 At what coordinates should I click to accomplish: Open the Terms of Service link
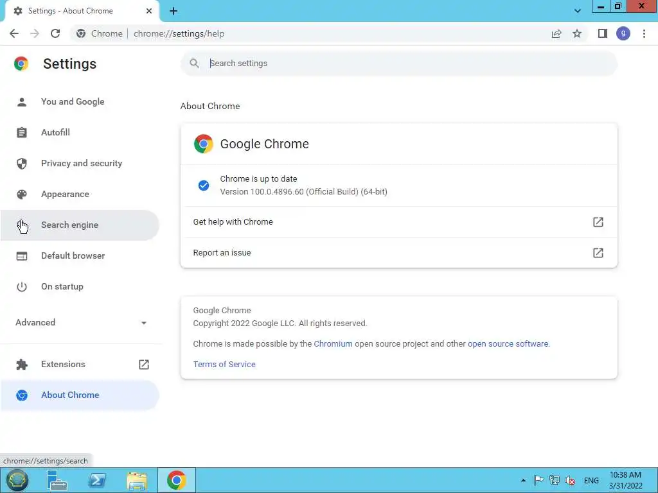click(x=224, y=365)
